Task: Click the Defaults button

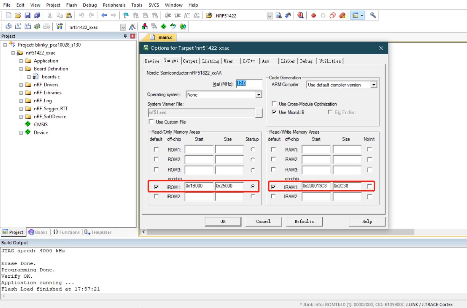Action: pyautogui.click(x=304, y=221)
